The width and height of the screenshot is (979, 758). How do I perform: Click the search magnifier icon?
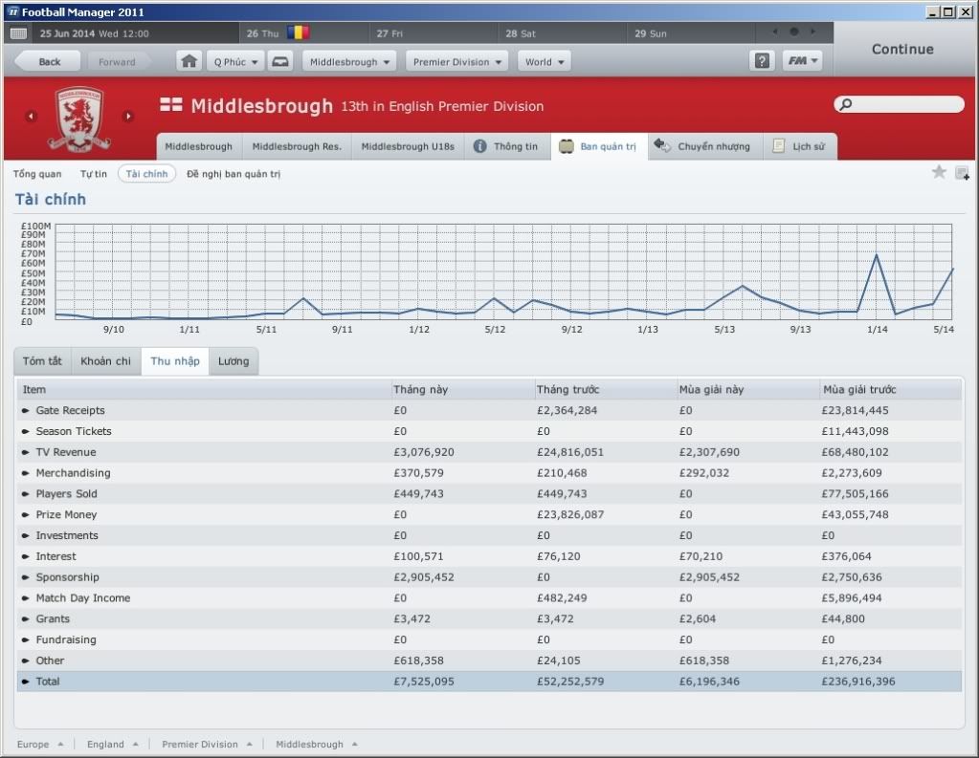click(x=846, y=104)
